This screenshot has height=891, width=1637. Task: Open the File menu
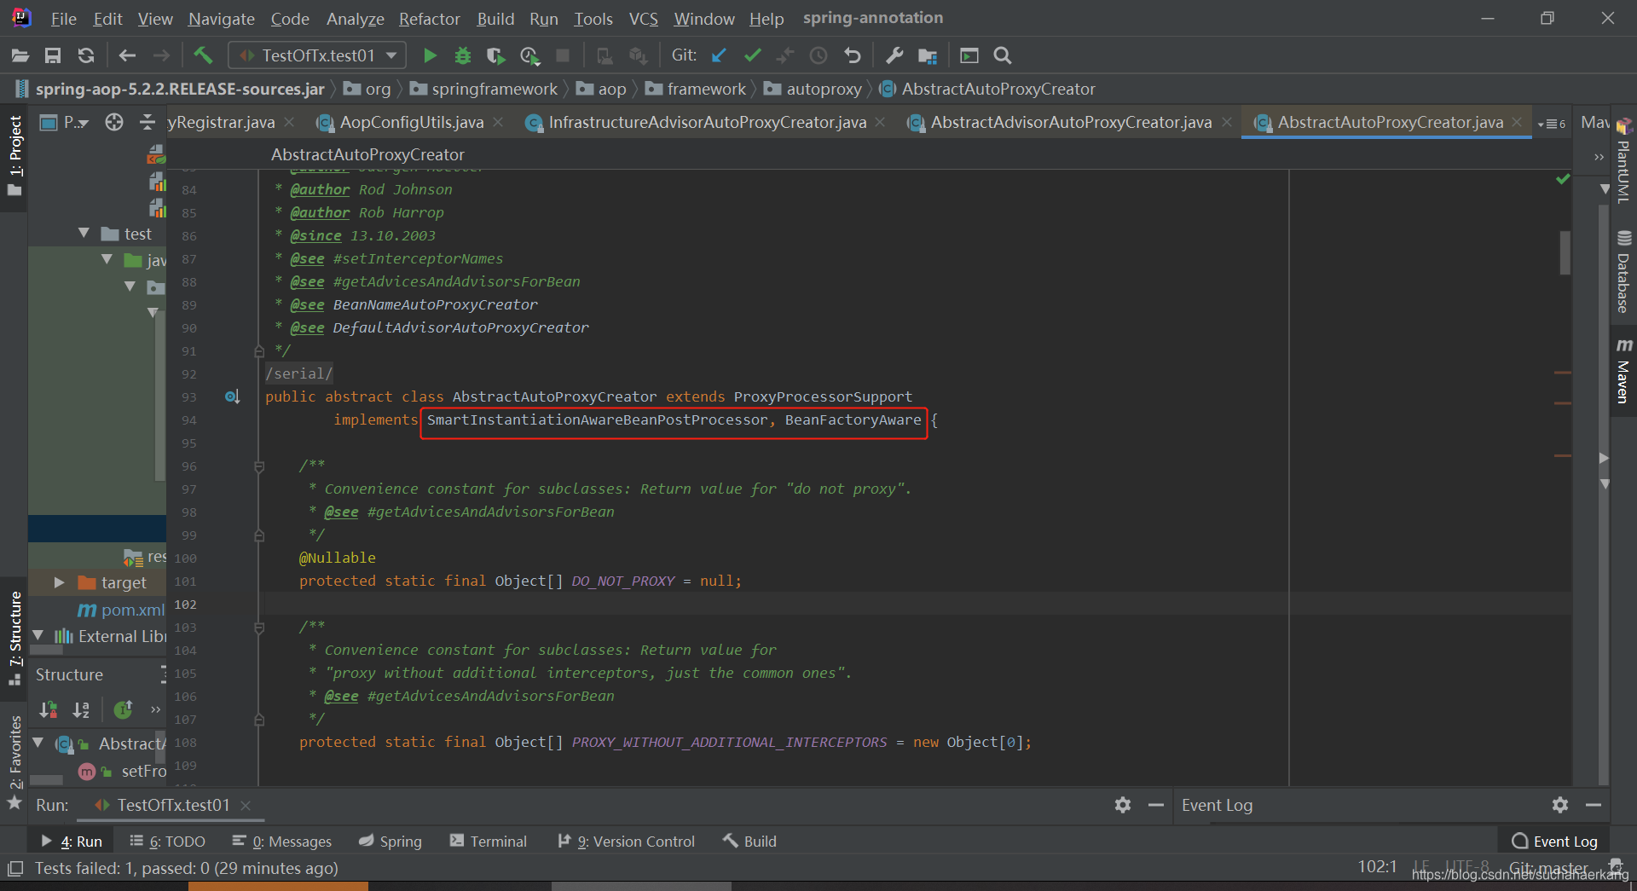(64, 19)
